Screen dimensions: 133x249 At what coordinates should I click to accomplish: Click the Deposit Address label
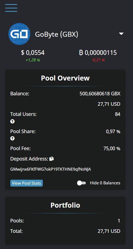point(29,159)
